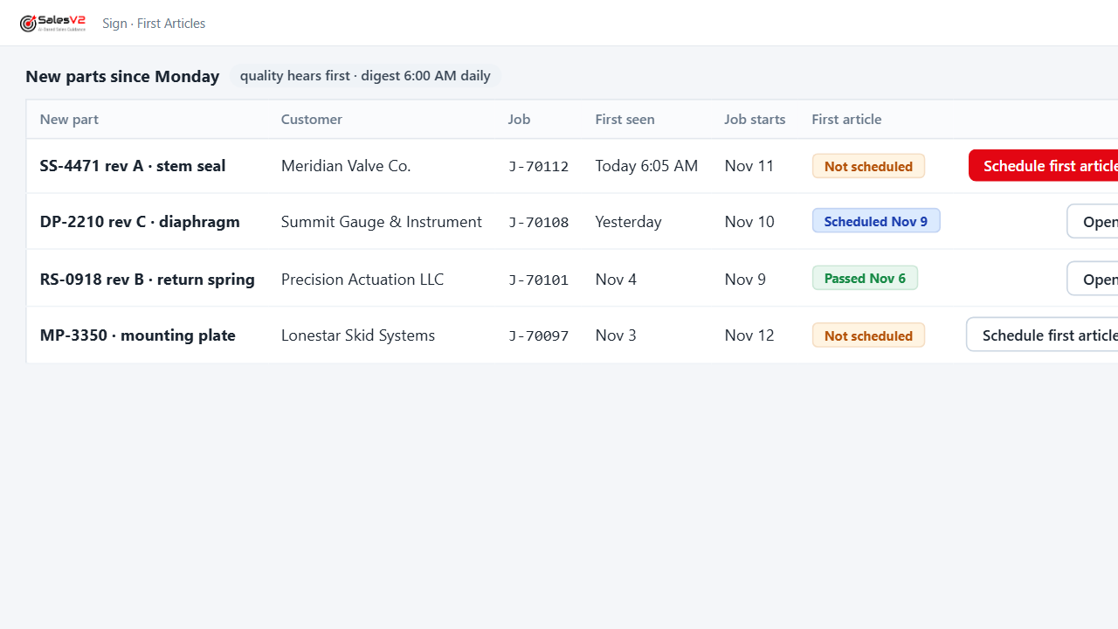Click the SalesV2 logo

click(x=53, y=24)
